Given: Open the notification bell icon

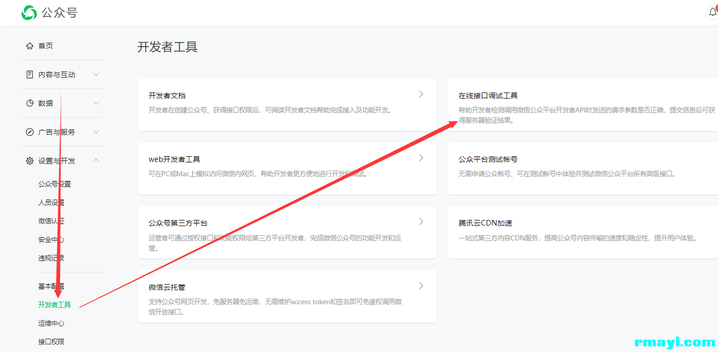Looking at the screenshot, I should 712,12.
